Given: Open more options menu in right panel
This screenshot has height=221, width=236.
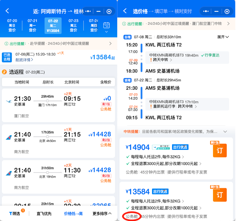Looking at the screenshot, I should point(206,11).
